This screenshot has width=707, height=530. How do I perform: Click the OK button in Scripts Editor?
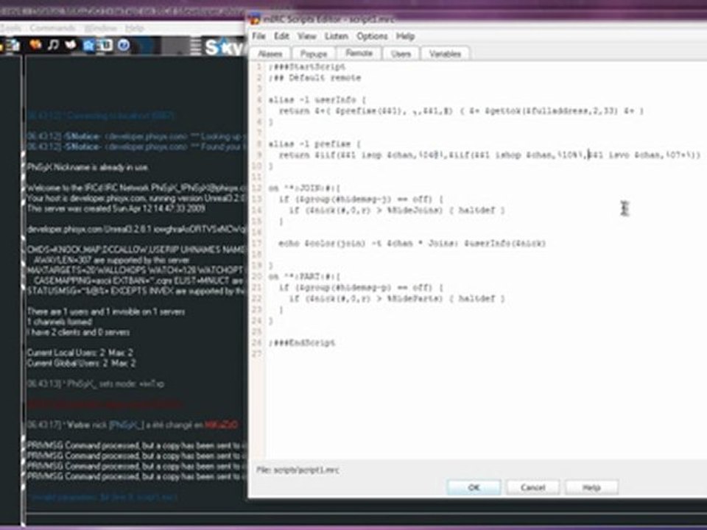pyautogui.click(x=474, y=487)
